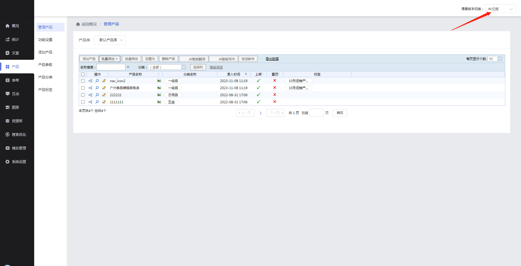521x266 pixels.
Task: Open the 分类 category filter dropdown
Action: (167, 67)
